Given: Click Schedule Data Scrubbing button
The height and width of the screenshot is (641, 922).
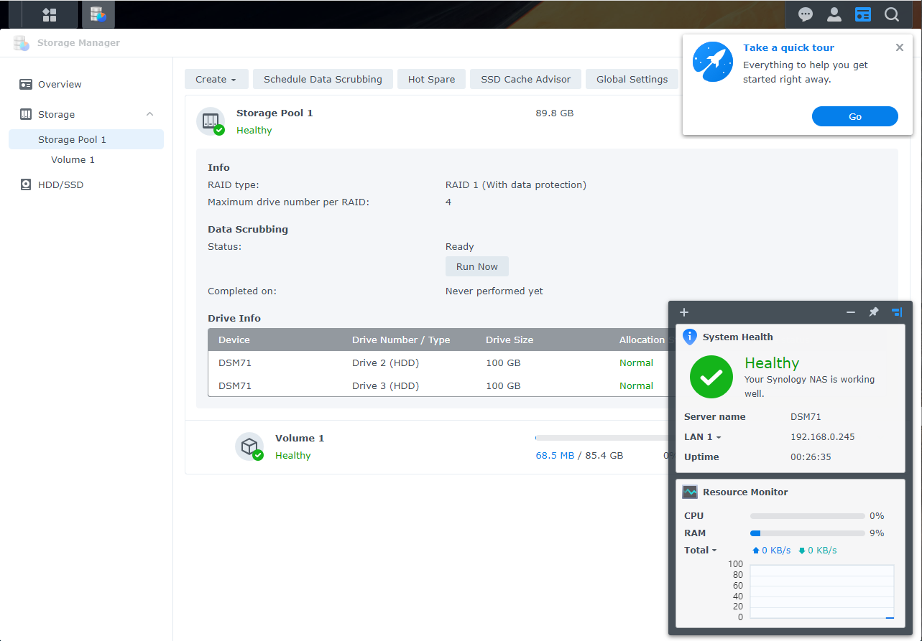Looking at the screenshot, I should coord(323,79).
